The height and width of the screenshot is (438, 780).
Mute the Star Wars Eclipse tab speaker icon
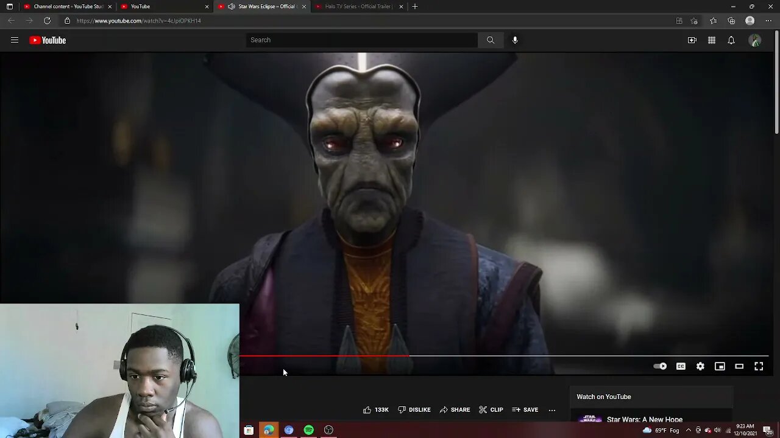coord(232,7)
